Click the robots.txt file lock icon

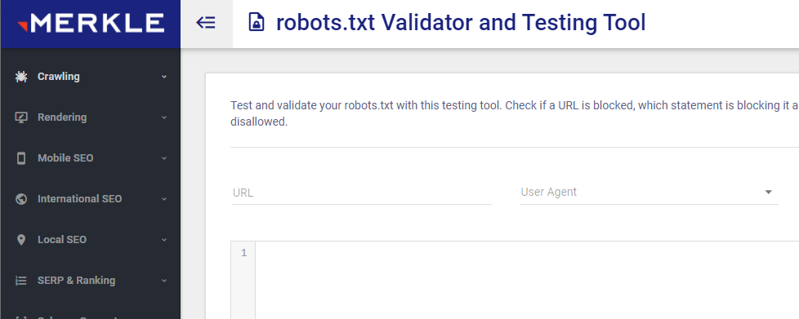(257, 22)
